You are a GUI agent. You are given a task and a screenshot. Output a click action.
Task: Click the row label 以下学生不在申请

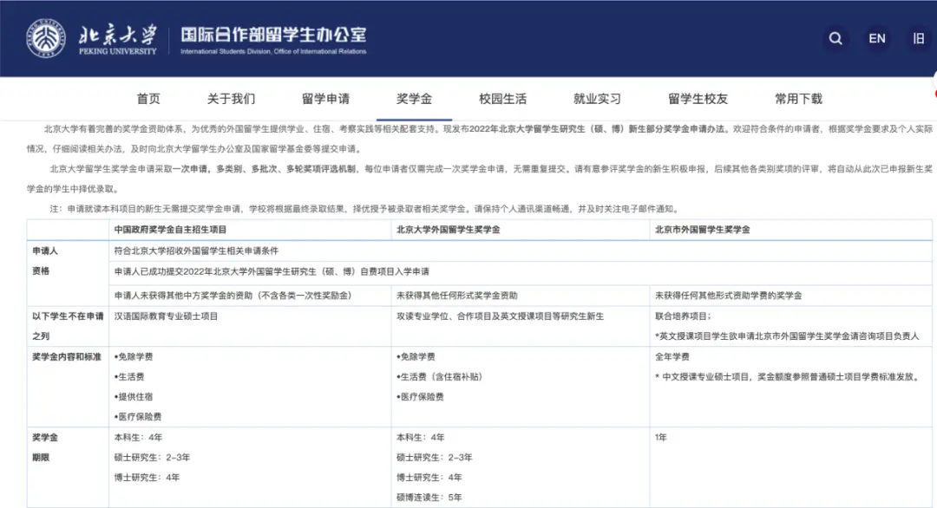(x=68, y=316)
